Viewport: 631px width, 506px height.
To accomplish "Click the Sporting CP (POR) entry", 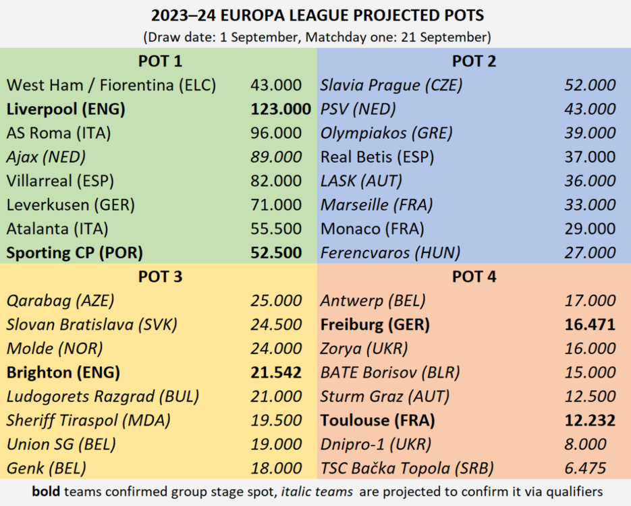I will click(76, 252).
